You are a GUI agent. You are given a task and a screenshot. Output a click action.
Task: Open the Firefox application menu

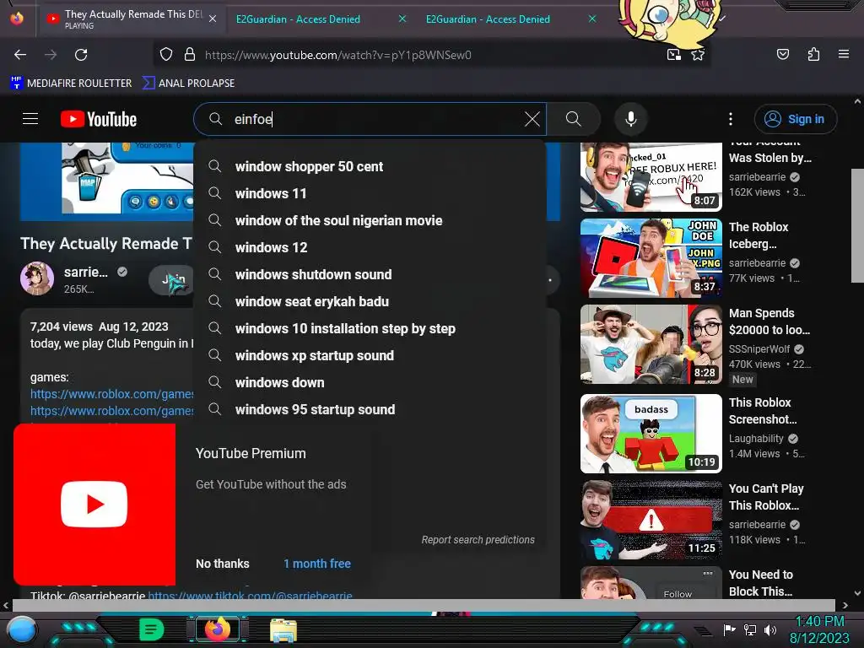pos(844,54)
